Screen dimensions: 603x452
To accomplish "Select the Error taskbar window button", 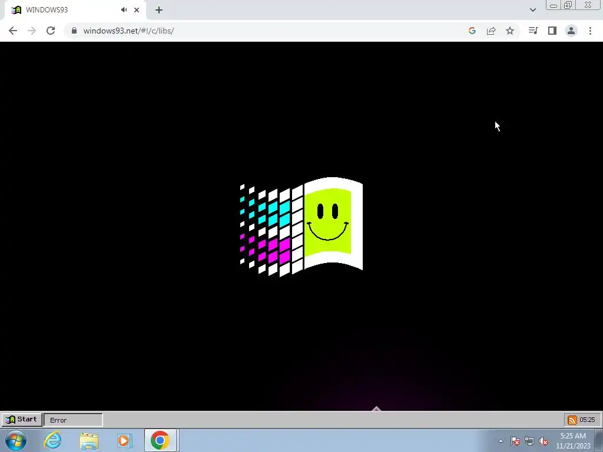I will [x=73, y=420].
